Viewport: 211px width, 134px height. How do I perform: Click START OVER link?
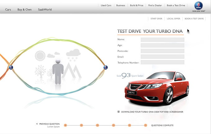(x=156, y=19)
